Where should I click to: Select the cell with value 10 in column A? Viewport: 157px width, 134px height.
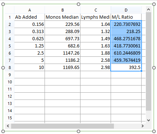tap(29, 68)
